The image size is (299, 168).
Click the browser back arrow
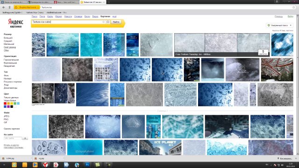click(4, 7)
